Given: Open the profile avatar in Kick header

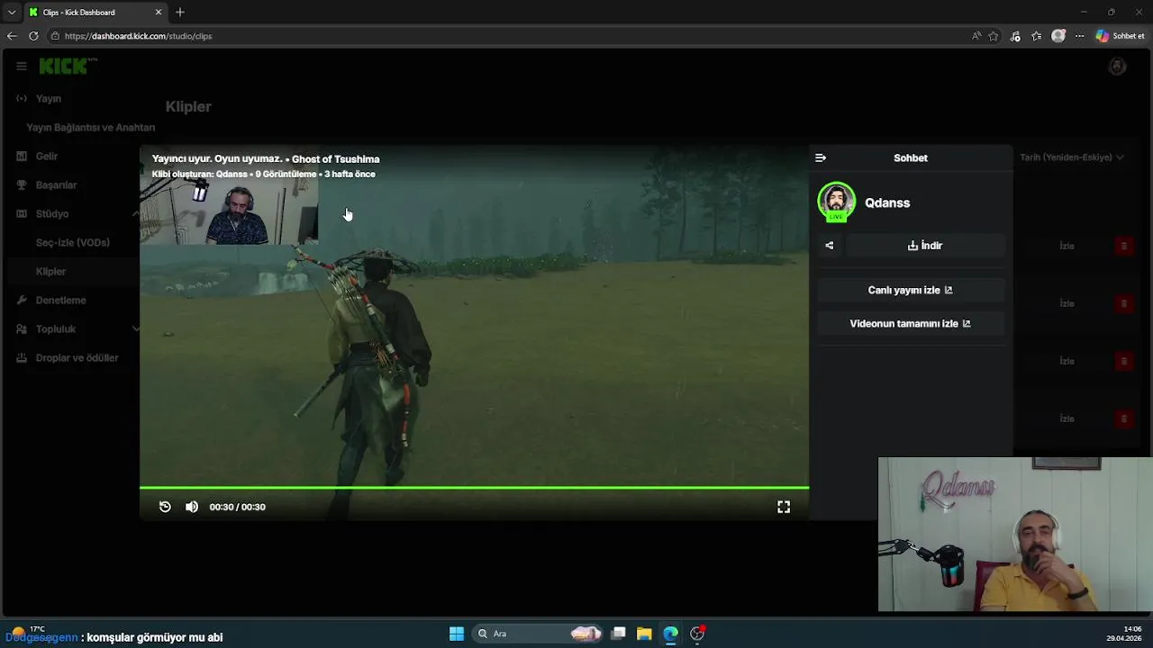Looking at the screenshot, I should click(1117, 66).
